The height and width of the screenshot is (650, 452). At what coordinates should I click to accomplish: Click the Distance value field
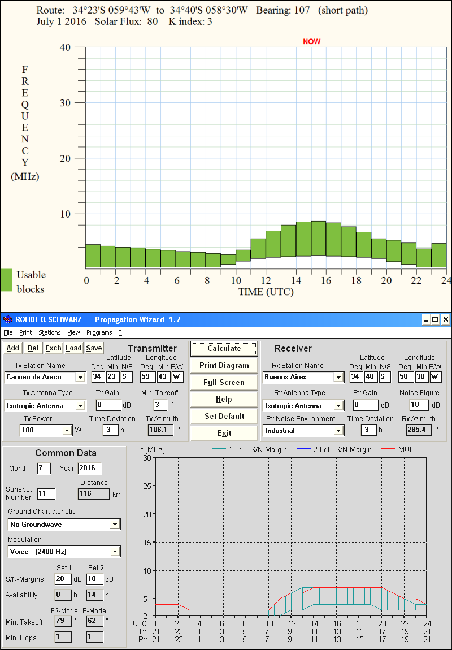pos(94,494)
